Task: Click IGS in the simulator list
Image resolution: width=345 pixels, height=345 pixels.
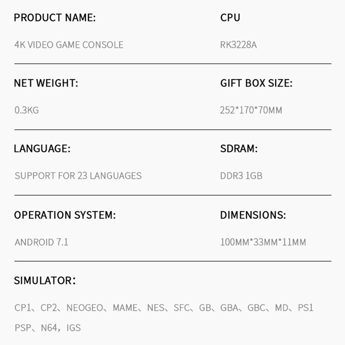Action: 73,328
